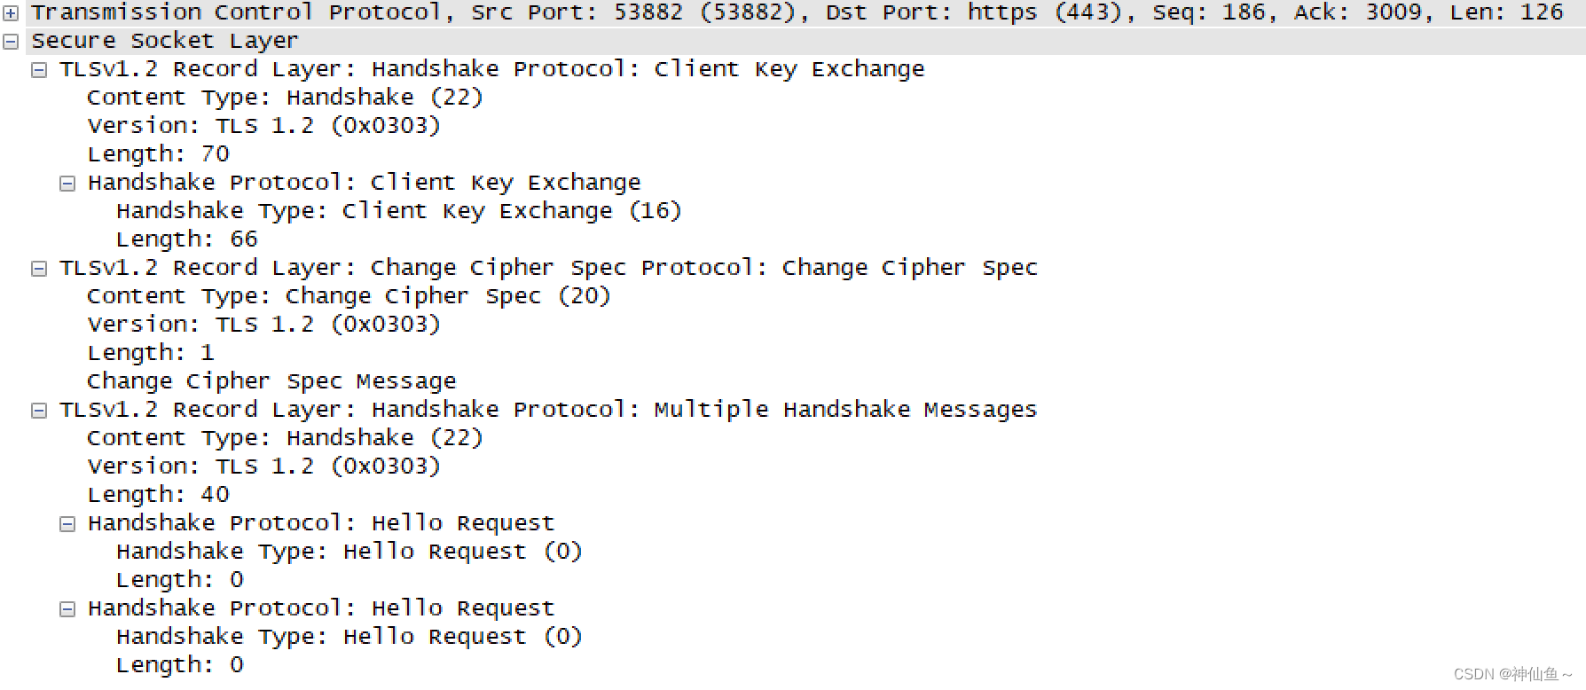Select the Length: 70 field
The image size is (1586, 690).
[x=157, y=153]
